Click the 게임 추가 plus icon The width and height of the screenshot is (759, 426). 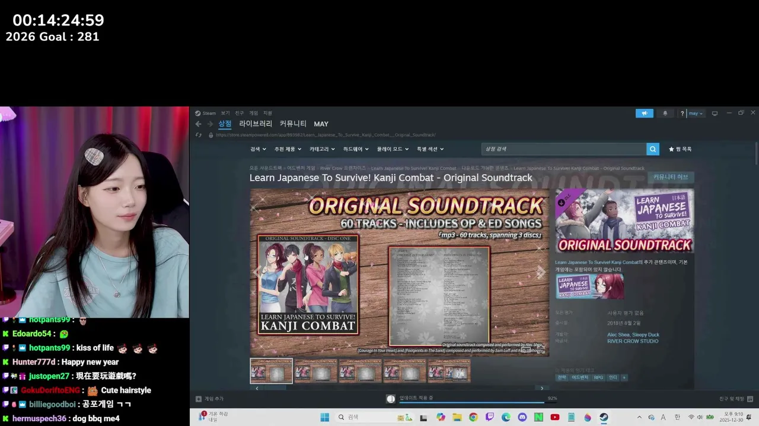[x=199, y=399]
